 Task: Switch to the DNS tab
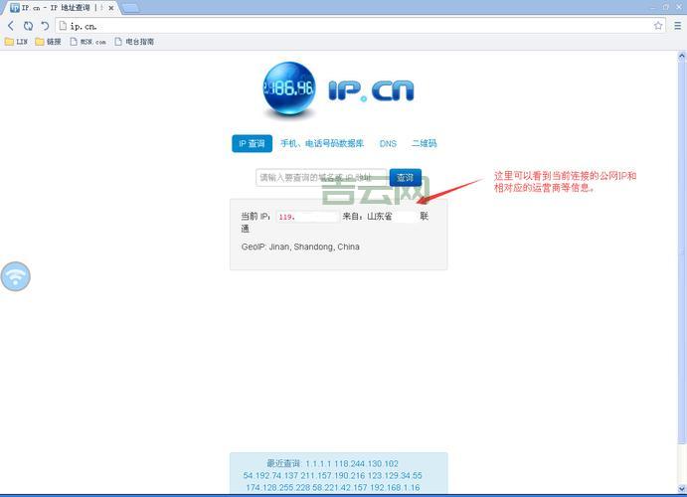click(388, 144)
